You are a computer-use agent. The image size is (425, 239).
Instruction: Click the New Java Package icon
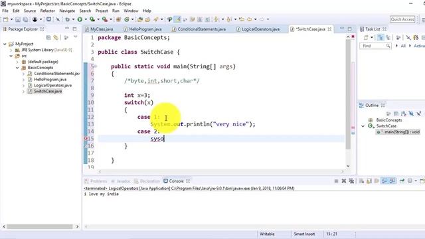[x=118, y=19]
